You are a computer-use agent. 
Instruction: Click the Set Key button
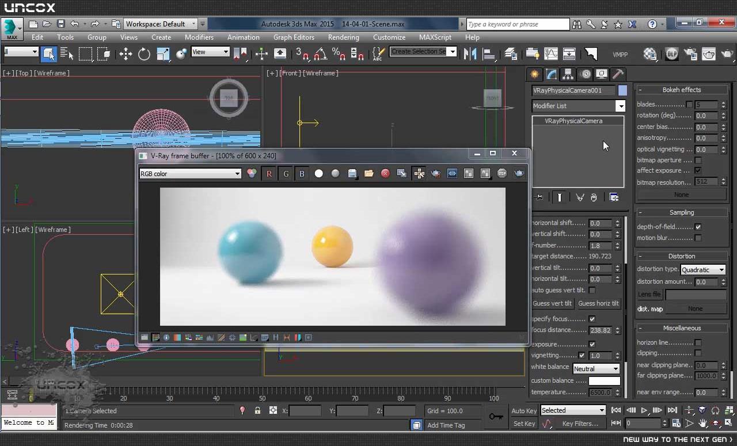(524, 424)
